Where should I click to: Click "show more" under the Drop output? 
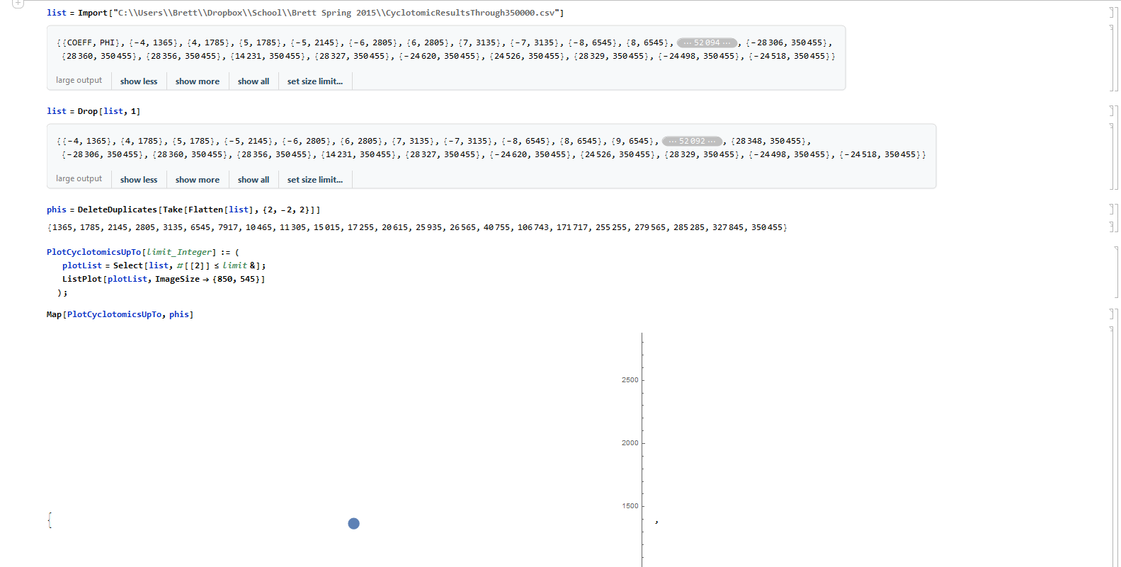coord(197,180)
